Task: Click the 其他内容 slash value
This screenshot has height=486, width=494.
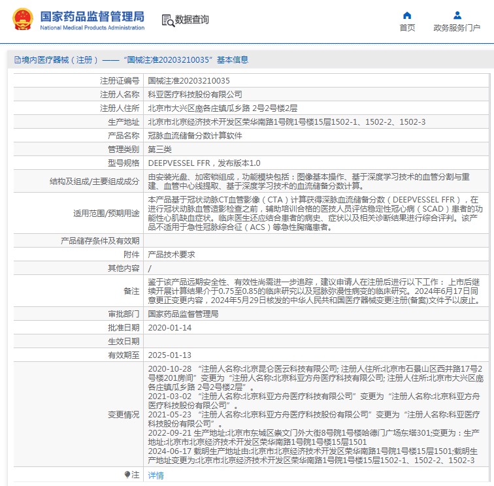Action: 150,268
